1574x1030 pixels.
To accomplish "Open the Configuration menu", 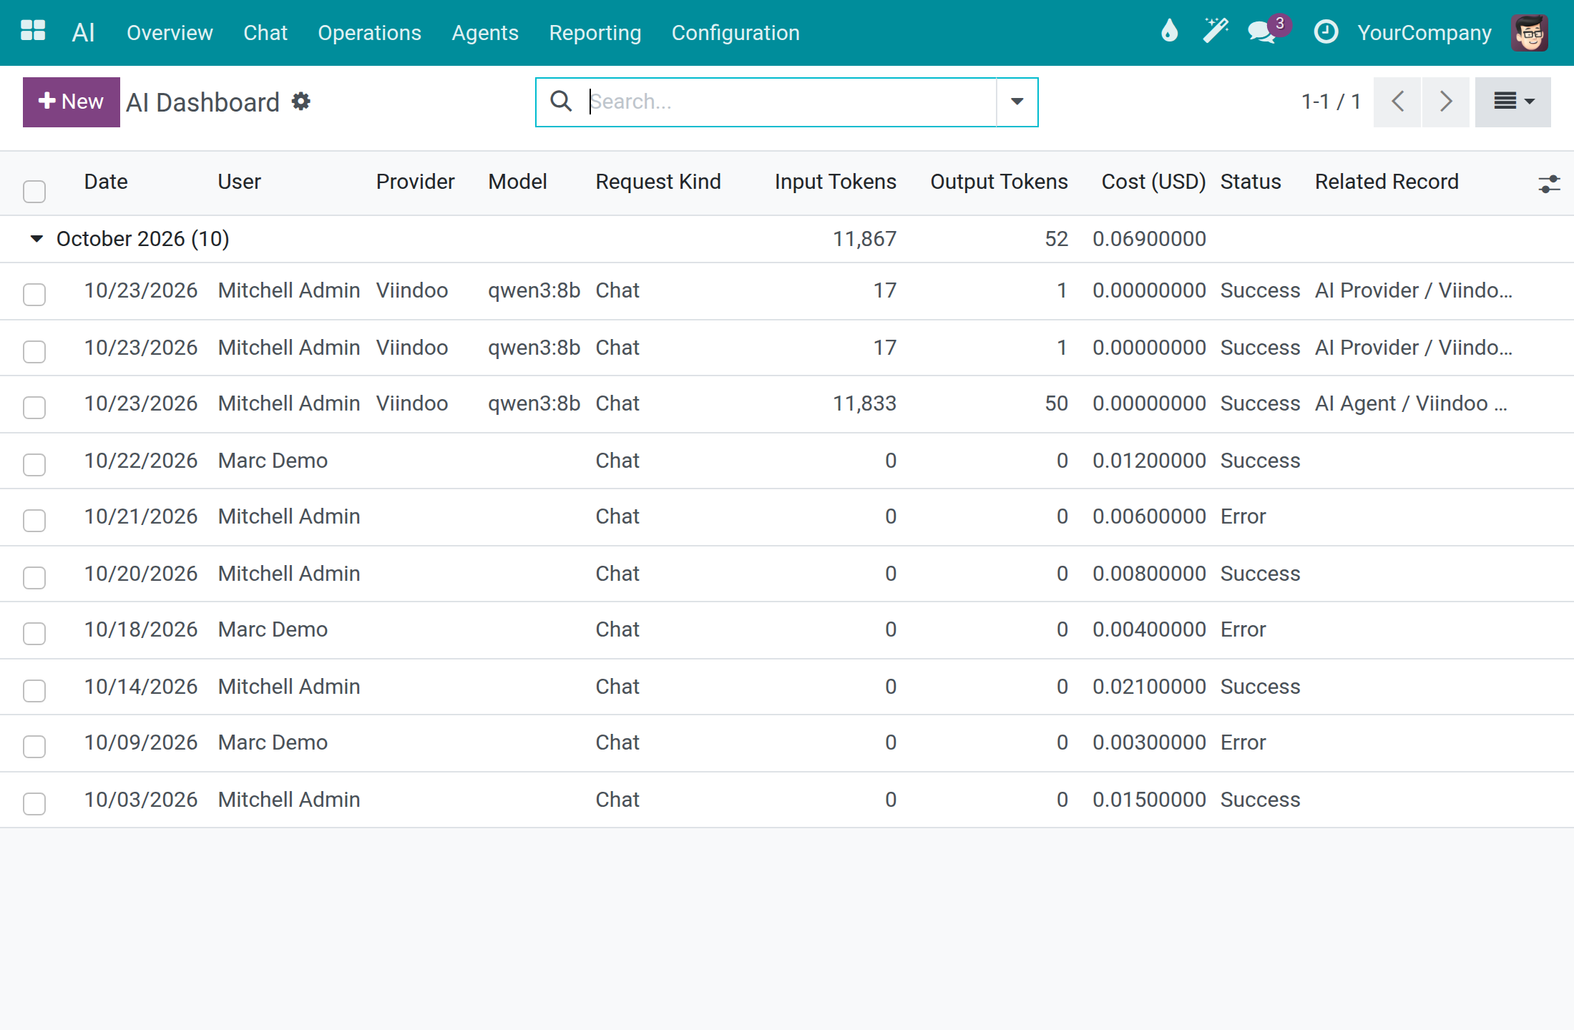I will (735, 32).
